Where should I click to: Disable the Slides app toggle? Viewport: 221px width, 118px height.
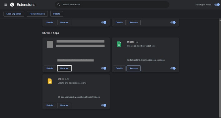[x=103, y=105]
